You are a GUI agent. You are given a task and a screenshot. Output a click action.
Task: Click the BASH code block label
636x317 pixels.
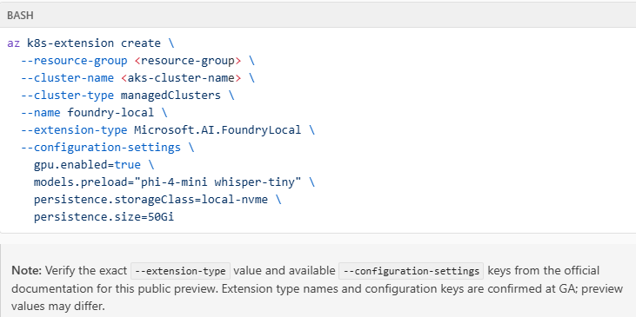coord(20,16)
